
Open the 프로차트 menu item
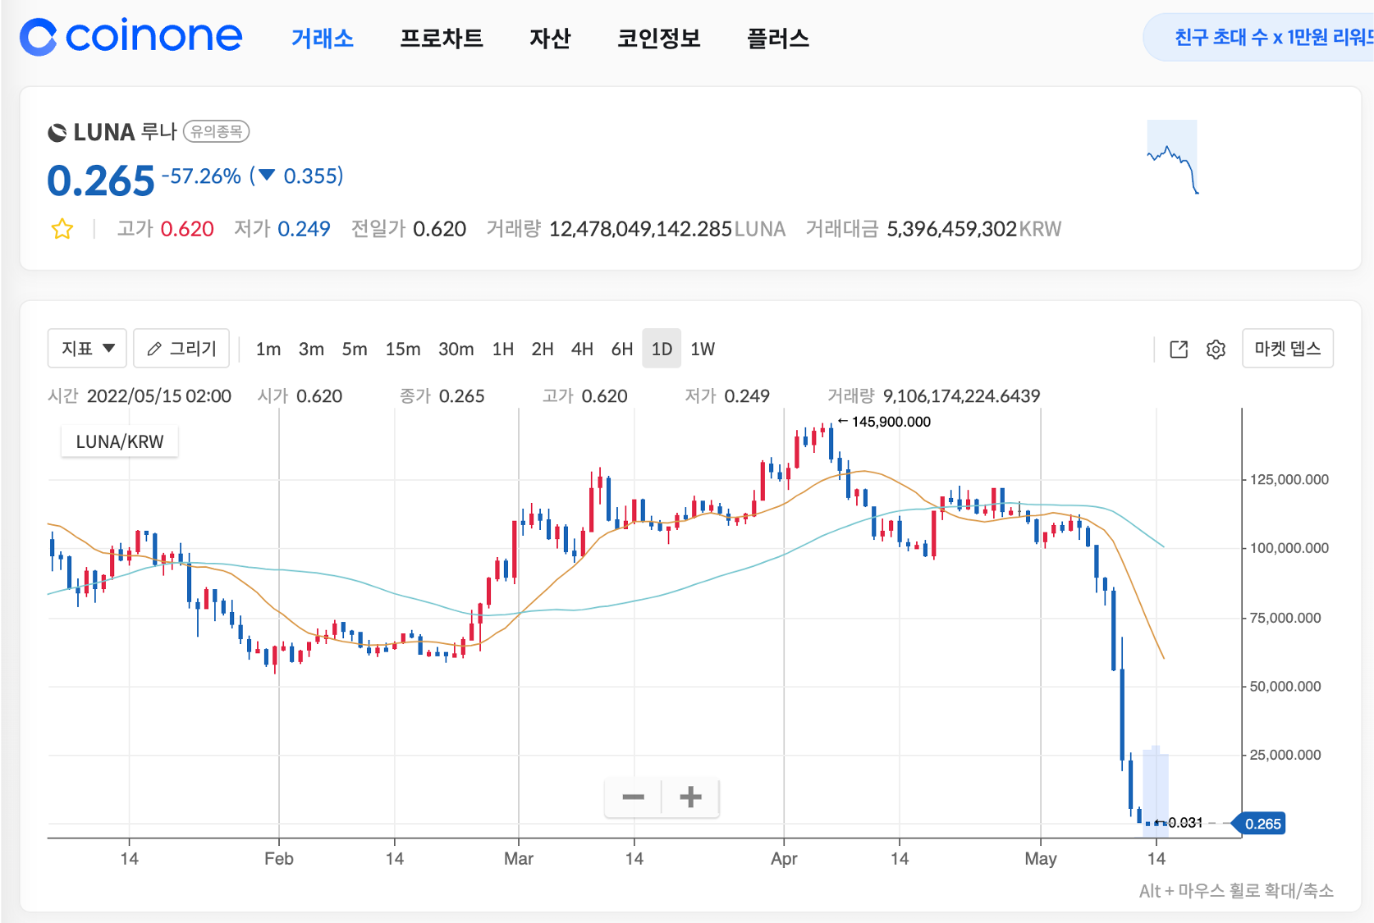tap(441, 38)
